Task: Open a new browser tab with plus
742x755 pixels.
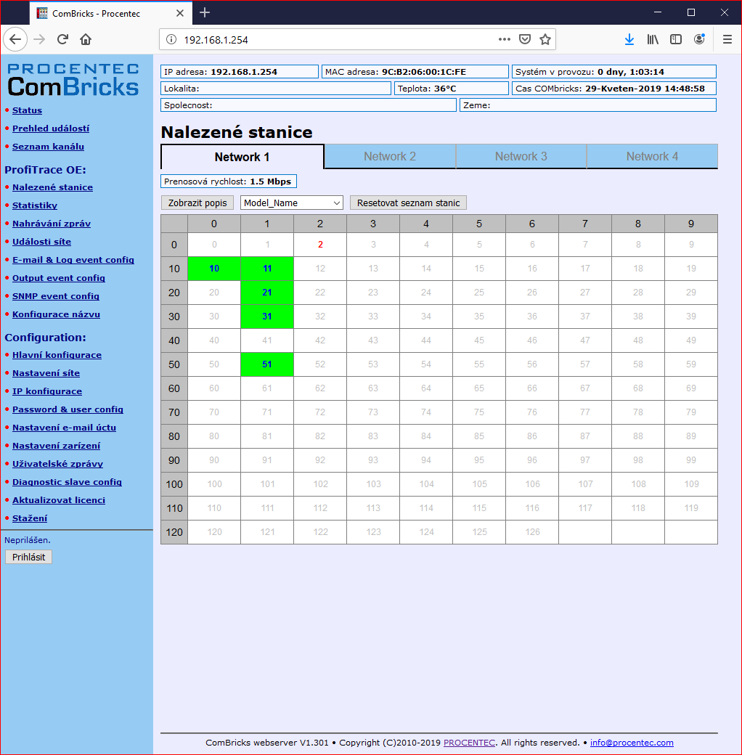Action: (205, 12)
